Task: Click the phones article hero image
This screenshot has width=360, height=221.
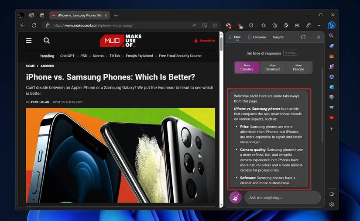Action: (120, 155)
